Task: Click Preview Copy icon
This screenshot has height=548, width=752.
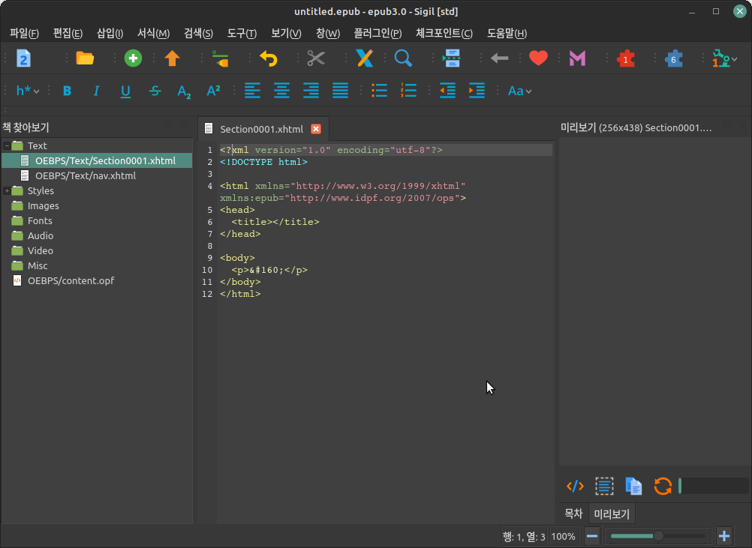Action: (633, 487)
